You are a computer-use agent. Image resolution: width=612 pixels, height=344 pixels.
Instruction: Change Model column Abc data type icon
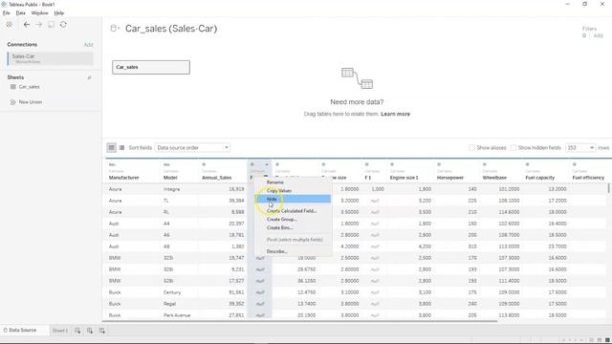[x=166, y=164]
